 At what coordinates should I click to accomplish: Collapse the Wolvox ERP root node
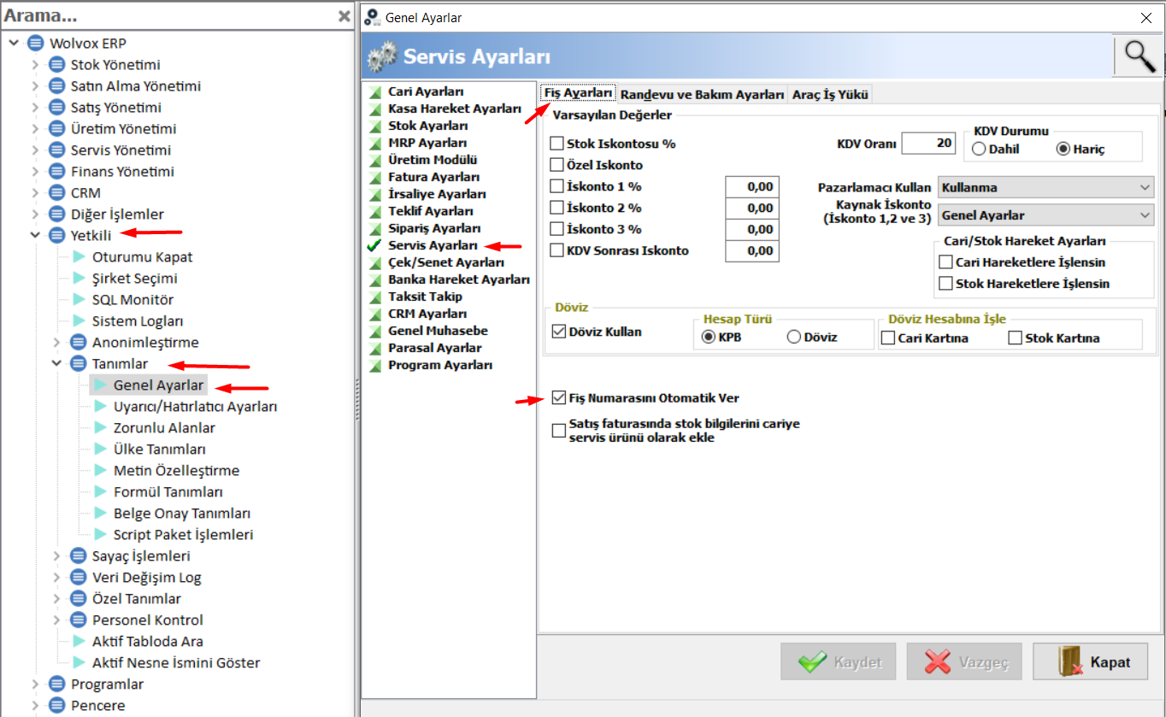tap(14, 43)
